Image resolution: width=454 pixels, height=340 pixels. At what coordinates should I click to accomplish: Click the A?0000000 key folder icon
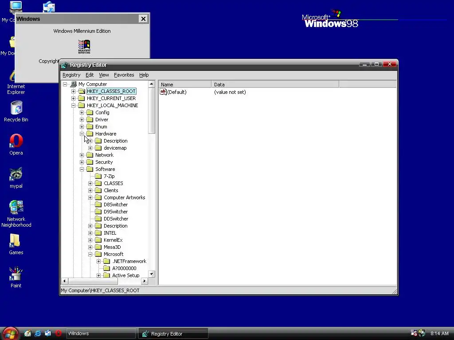coord(107,268)
